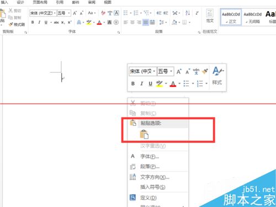Click the 范文 button in ribbon

(210, 16)
